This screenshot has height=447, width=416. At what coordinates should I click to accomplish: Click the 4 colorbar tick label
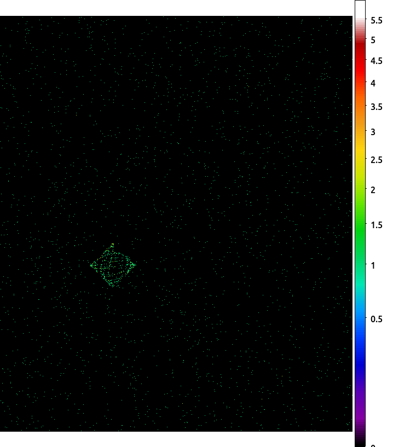pos(373,83)
